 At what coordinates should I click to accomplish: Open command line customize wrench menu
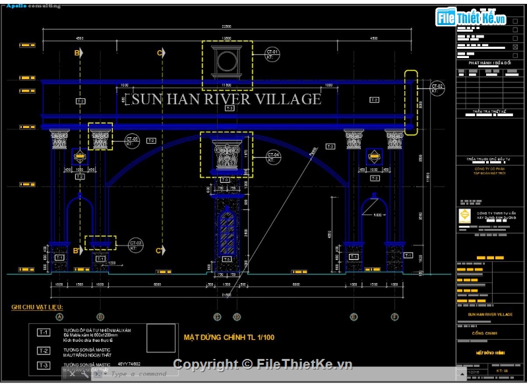pyautogui.click(x=84, y=374)
